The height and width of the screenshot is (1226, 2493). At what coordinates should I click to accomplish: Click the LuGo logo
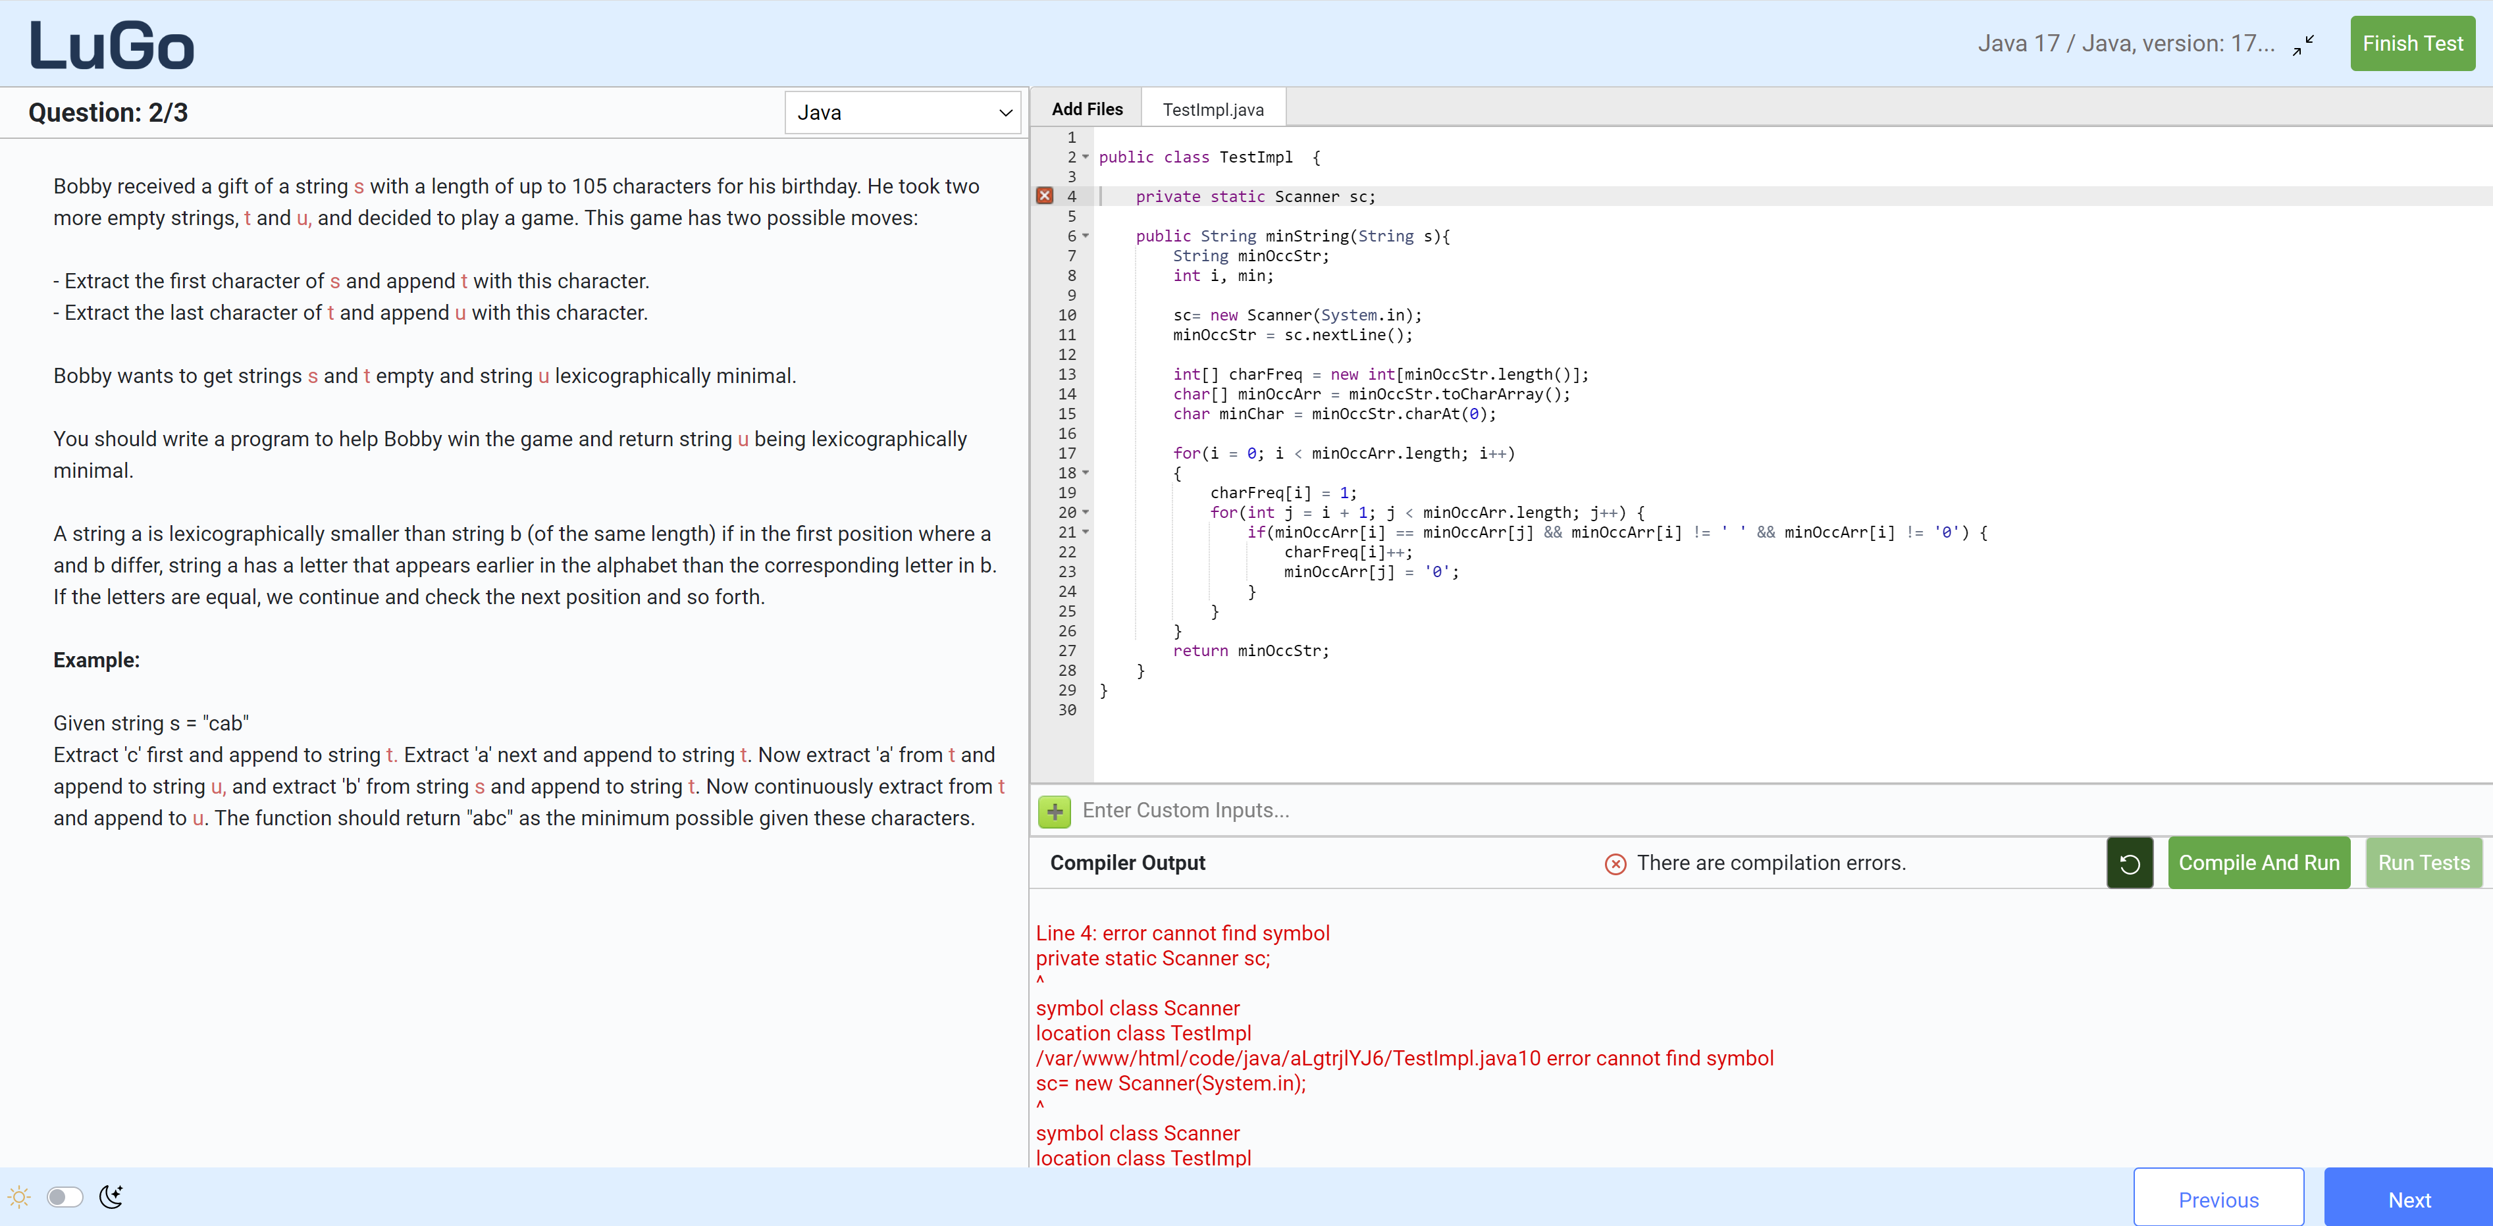pyautogui.click(x=111, y=45)
